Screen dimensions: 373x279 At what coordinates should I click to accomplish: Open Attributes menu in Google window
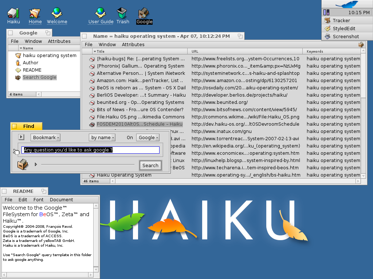(x=59, y=41)
